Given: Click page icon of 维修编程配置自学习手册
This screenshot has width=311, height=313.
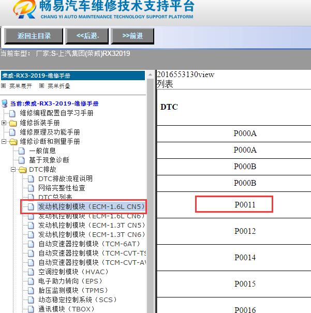Looking at the screenshot, I should [x=12, y=113].
